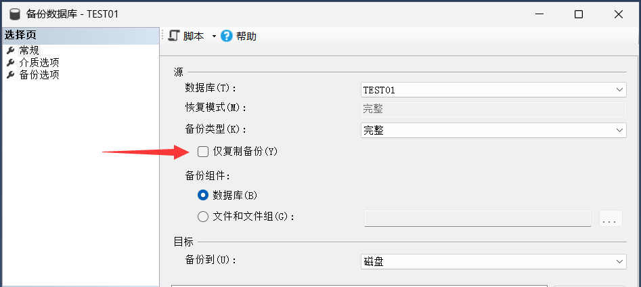
Task: Click the 恢复模式 read-only field
Action: click(x=492, y=109)
